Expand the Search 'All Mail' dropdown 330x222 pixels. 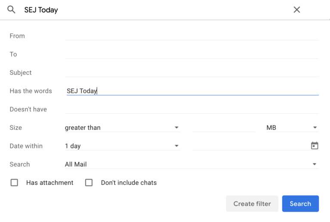click(x=191, y=164)
